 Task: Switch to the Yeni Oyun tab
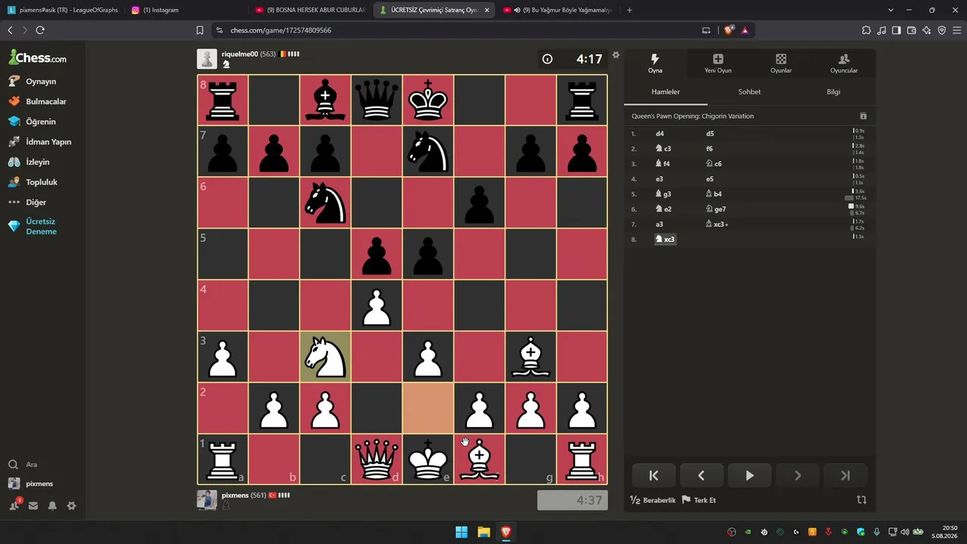718,63
